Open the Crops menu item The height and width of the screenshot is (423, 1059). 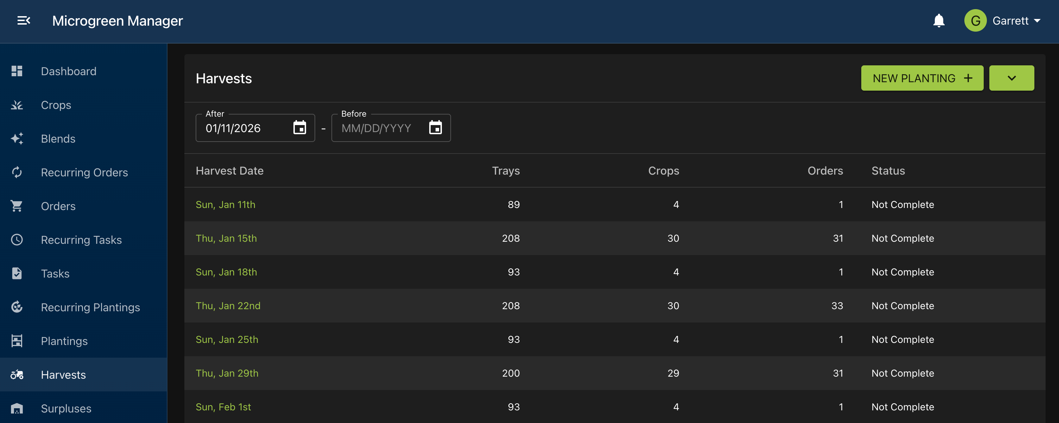point(83,105)
